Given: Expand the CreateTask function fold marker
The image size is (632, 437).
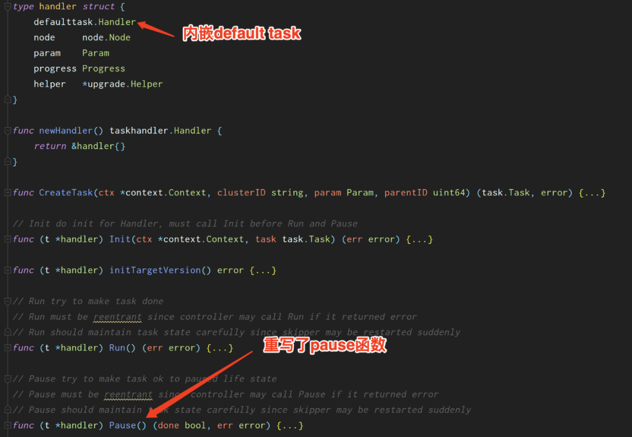Looking at the screenshot, I should pyautogui.click(x=7, y=192).
